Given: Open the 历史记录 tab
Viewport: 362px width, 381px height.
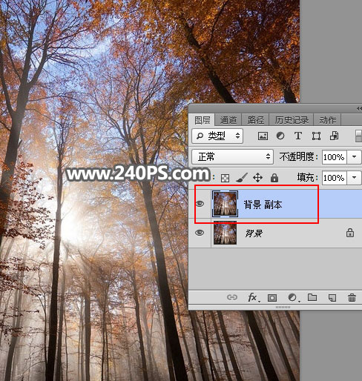Looking at the screenshot, I should (292, 120).
